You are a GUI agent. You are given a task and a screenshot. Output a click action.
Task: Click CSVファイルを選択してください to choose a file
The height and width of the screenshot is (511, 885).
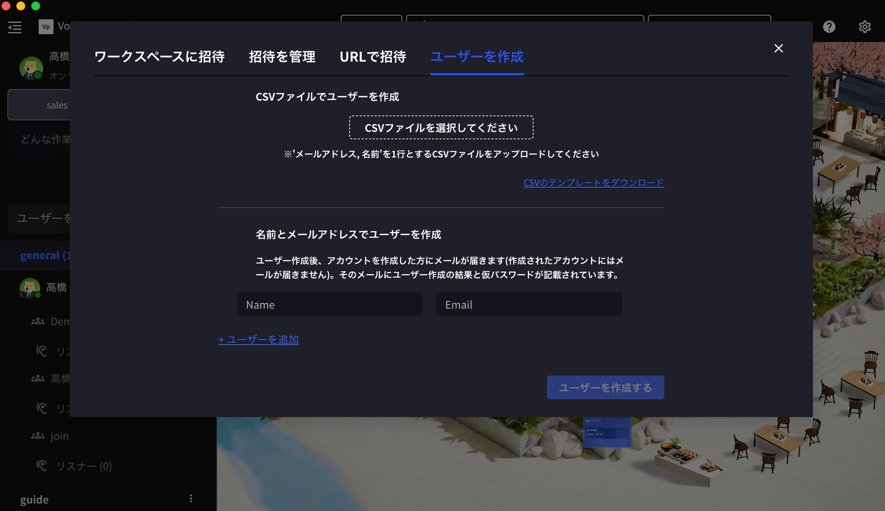[x=441, y=127]
